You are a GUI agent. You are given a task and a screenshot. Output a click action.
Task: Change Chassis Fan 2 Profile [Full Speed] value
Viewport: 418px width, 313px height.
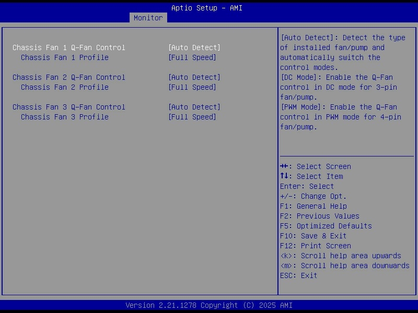click(192, 87)
